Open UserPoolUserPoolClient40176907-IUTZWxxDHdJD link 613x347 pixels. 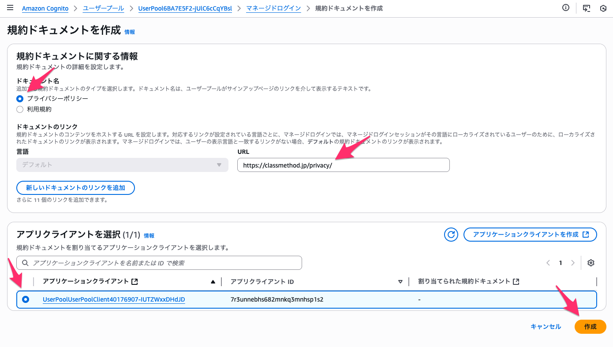[x=114, y=300]
